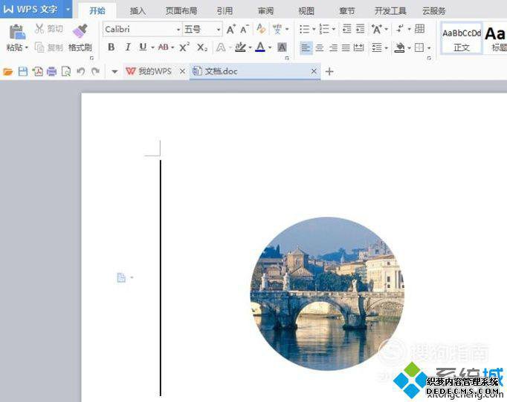Open line spacing dropdown

point(387,48)
